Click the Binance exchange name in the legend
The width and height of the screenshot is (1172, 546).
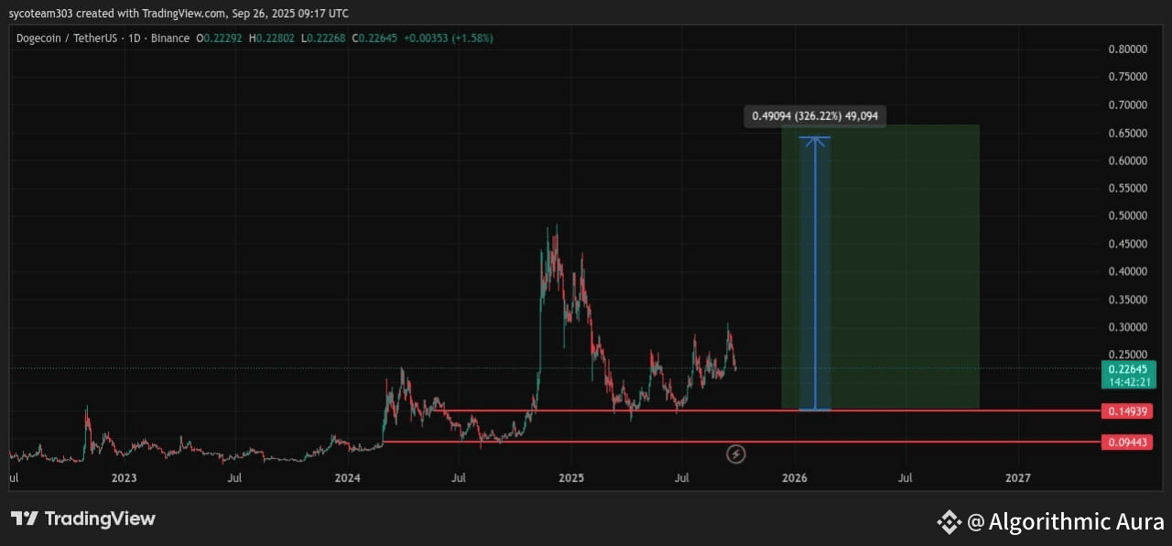pyautogui.click(x=170, y=38)
